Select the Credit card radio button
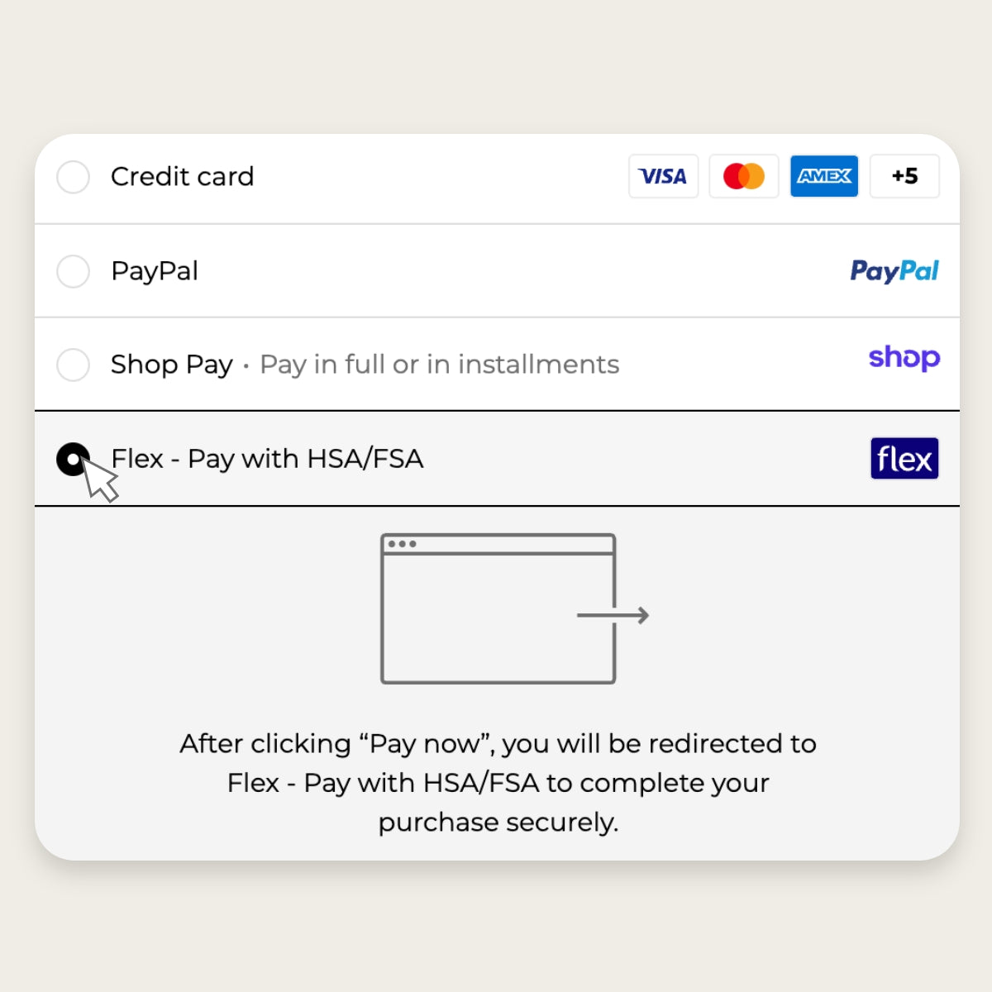Viewport: 992px width, 992px height. (x=74, y=177)
